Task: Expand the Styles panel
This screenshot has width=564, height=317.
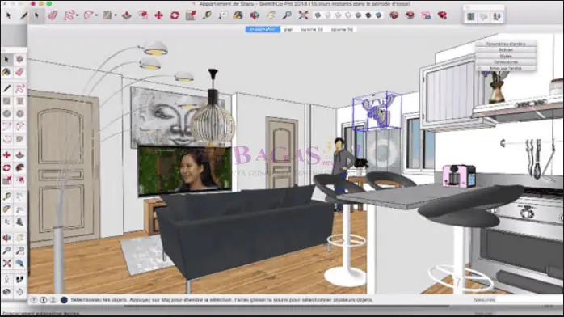Action: [x=506, y=56]
